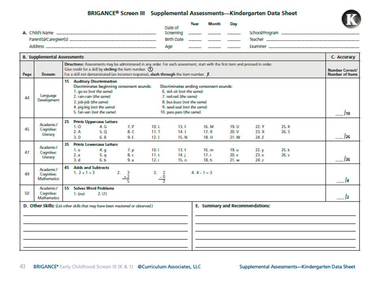Screen dimensions: 379x284
Task: Click page number 44 cell
Action: [x=27, y=98]
